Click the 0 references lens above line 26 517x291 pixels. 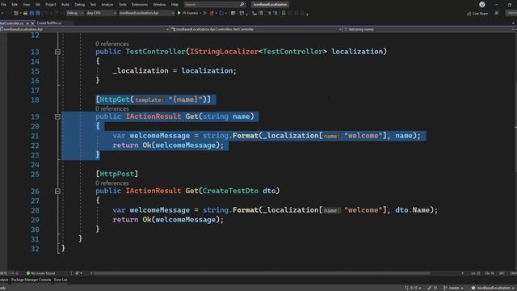click(x=112, y=183)
